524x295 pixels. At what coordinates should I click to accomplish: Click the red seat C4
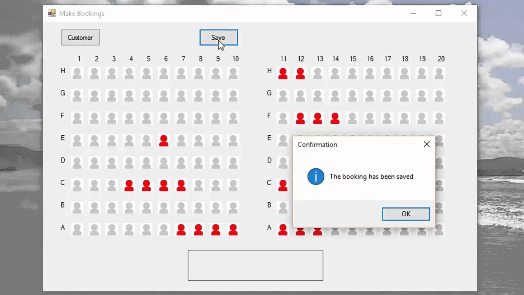(129, 185)
